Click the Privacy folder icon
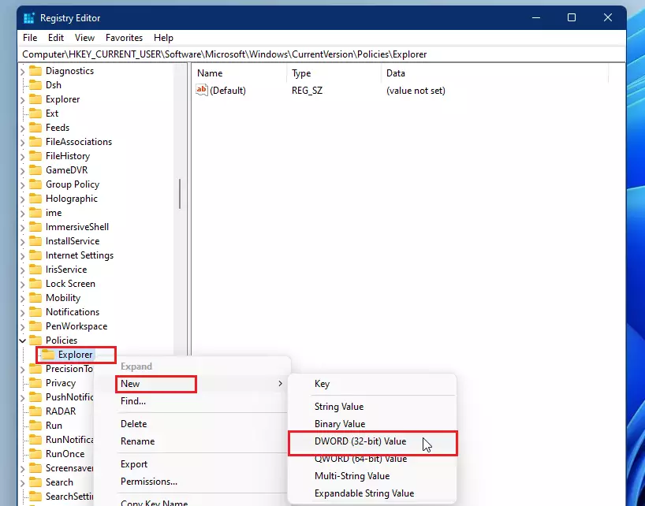 (x=35, y=383)
